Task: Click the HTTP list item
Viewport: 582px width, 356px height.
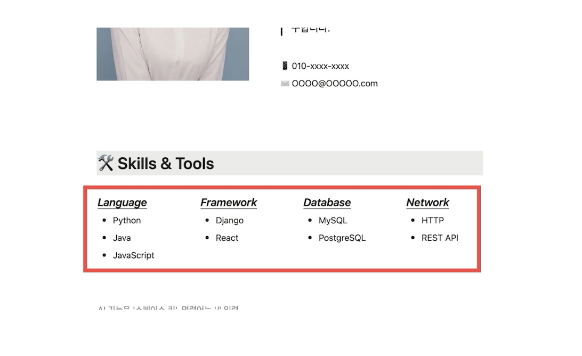Action: tap(433, 221)
